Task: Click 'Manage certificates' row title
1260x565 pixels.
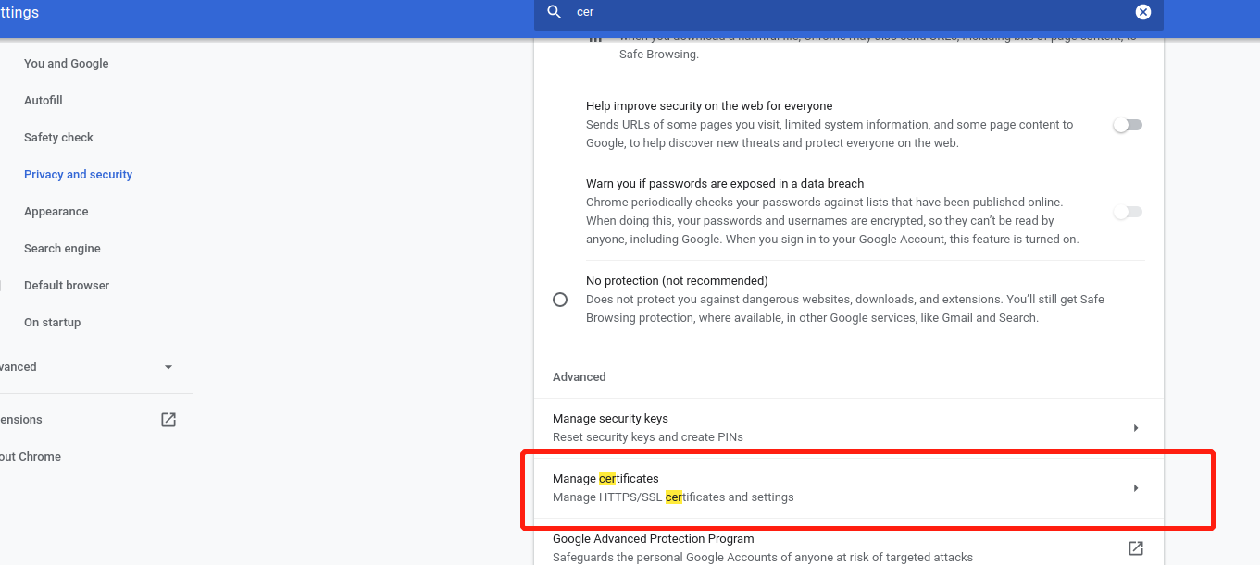Action: pos(605,479)
